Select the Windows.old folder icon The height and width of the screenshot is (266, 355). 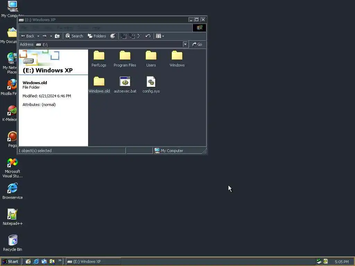(99, 81)
